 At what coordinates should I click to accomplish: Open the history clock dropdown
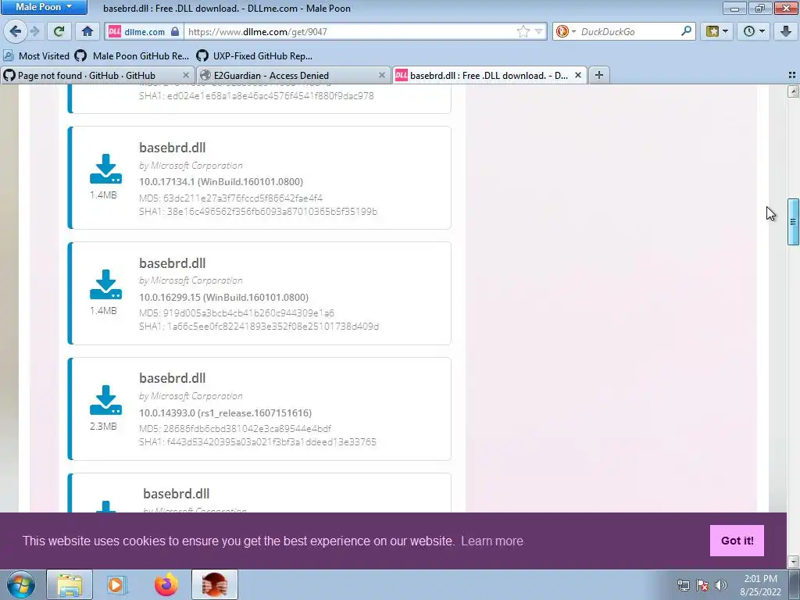coord(754,31)
